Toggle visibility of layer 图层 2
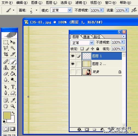The height and width of the screenshot is (136, 138). point(73,64)
